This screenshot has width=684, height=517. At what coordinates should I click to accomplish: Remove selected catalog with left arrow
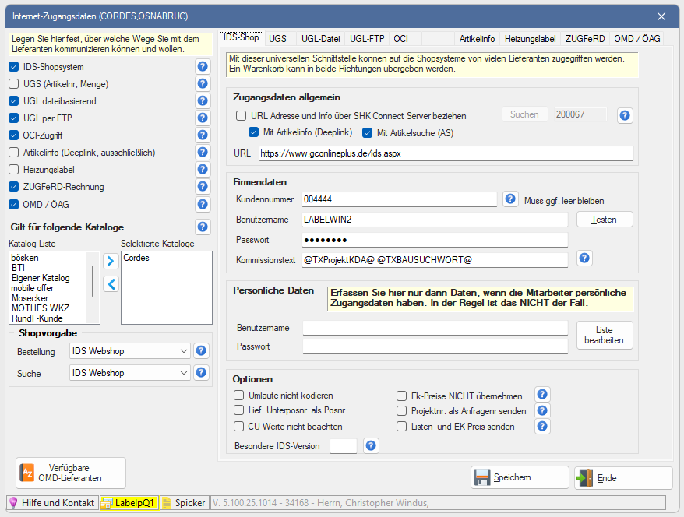pos(111,284)
